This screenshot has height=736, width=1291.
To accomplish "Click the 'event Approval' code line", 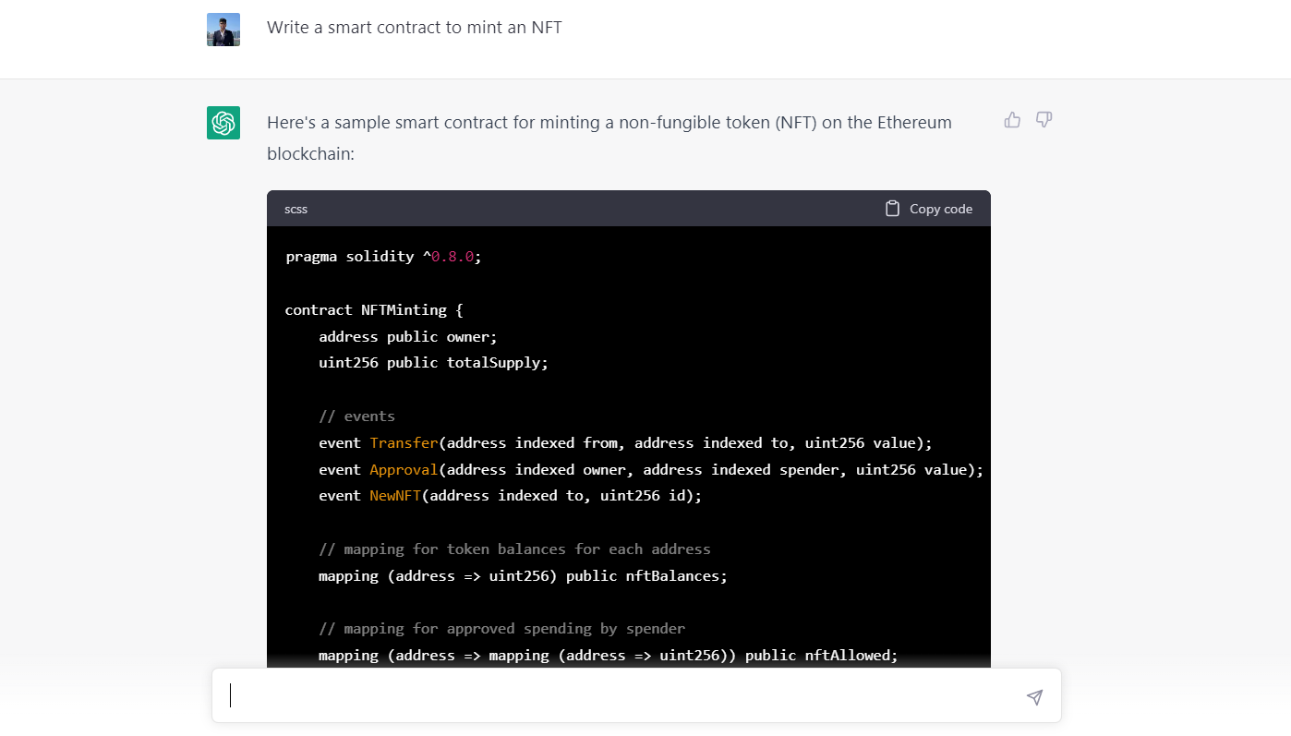I will click(x=651, y=469).
